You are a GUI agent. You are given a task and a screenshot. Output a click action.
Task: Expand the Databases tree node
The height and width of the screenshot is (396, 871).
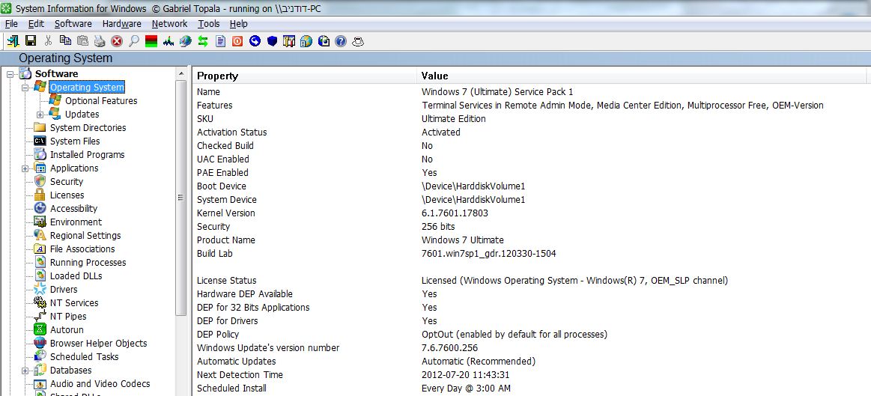pyautogui.click(x=25, y=371)
